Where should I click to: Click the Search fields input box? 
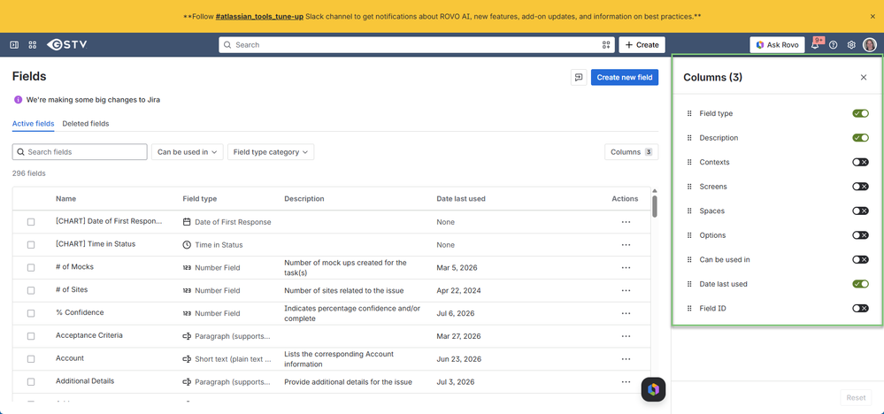point(80,152)
